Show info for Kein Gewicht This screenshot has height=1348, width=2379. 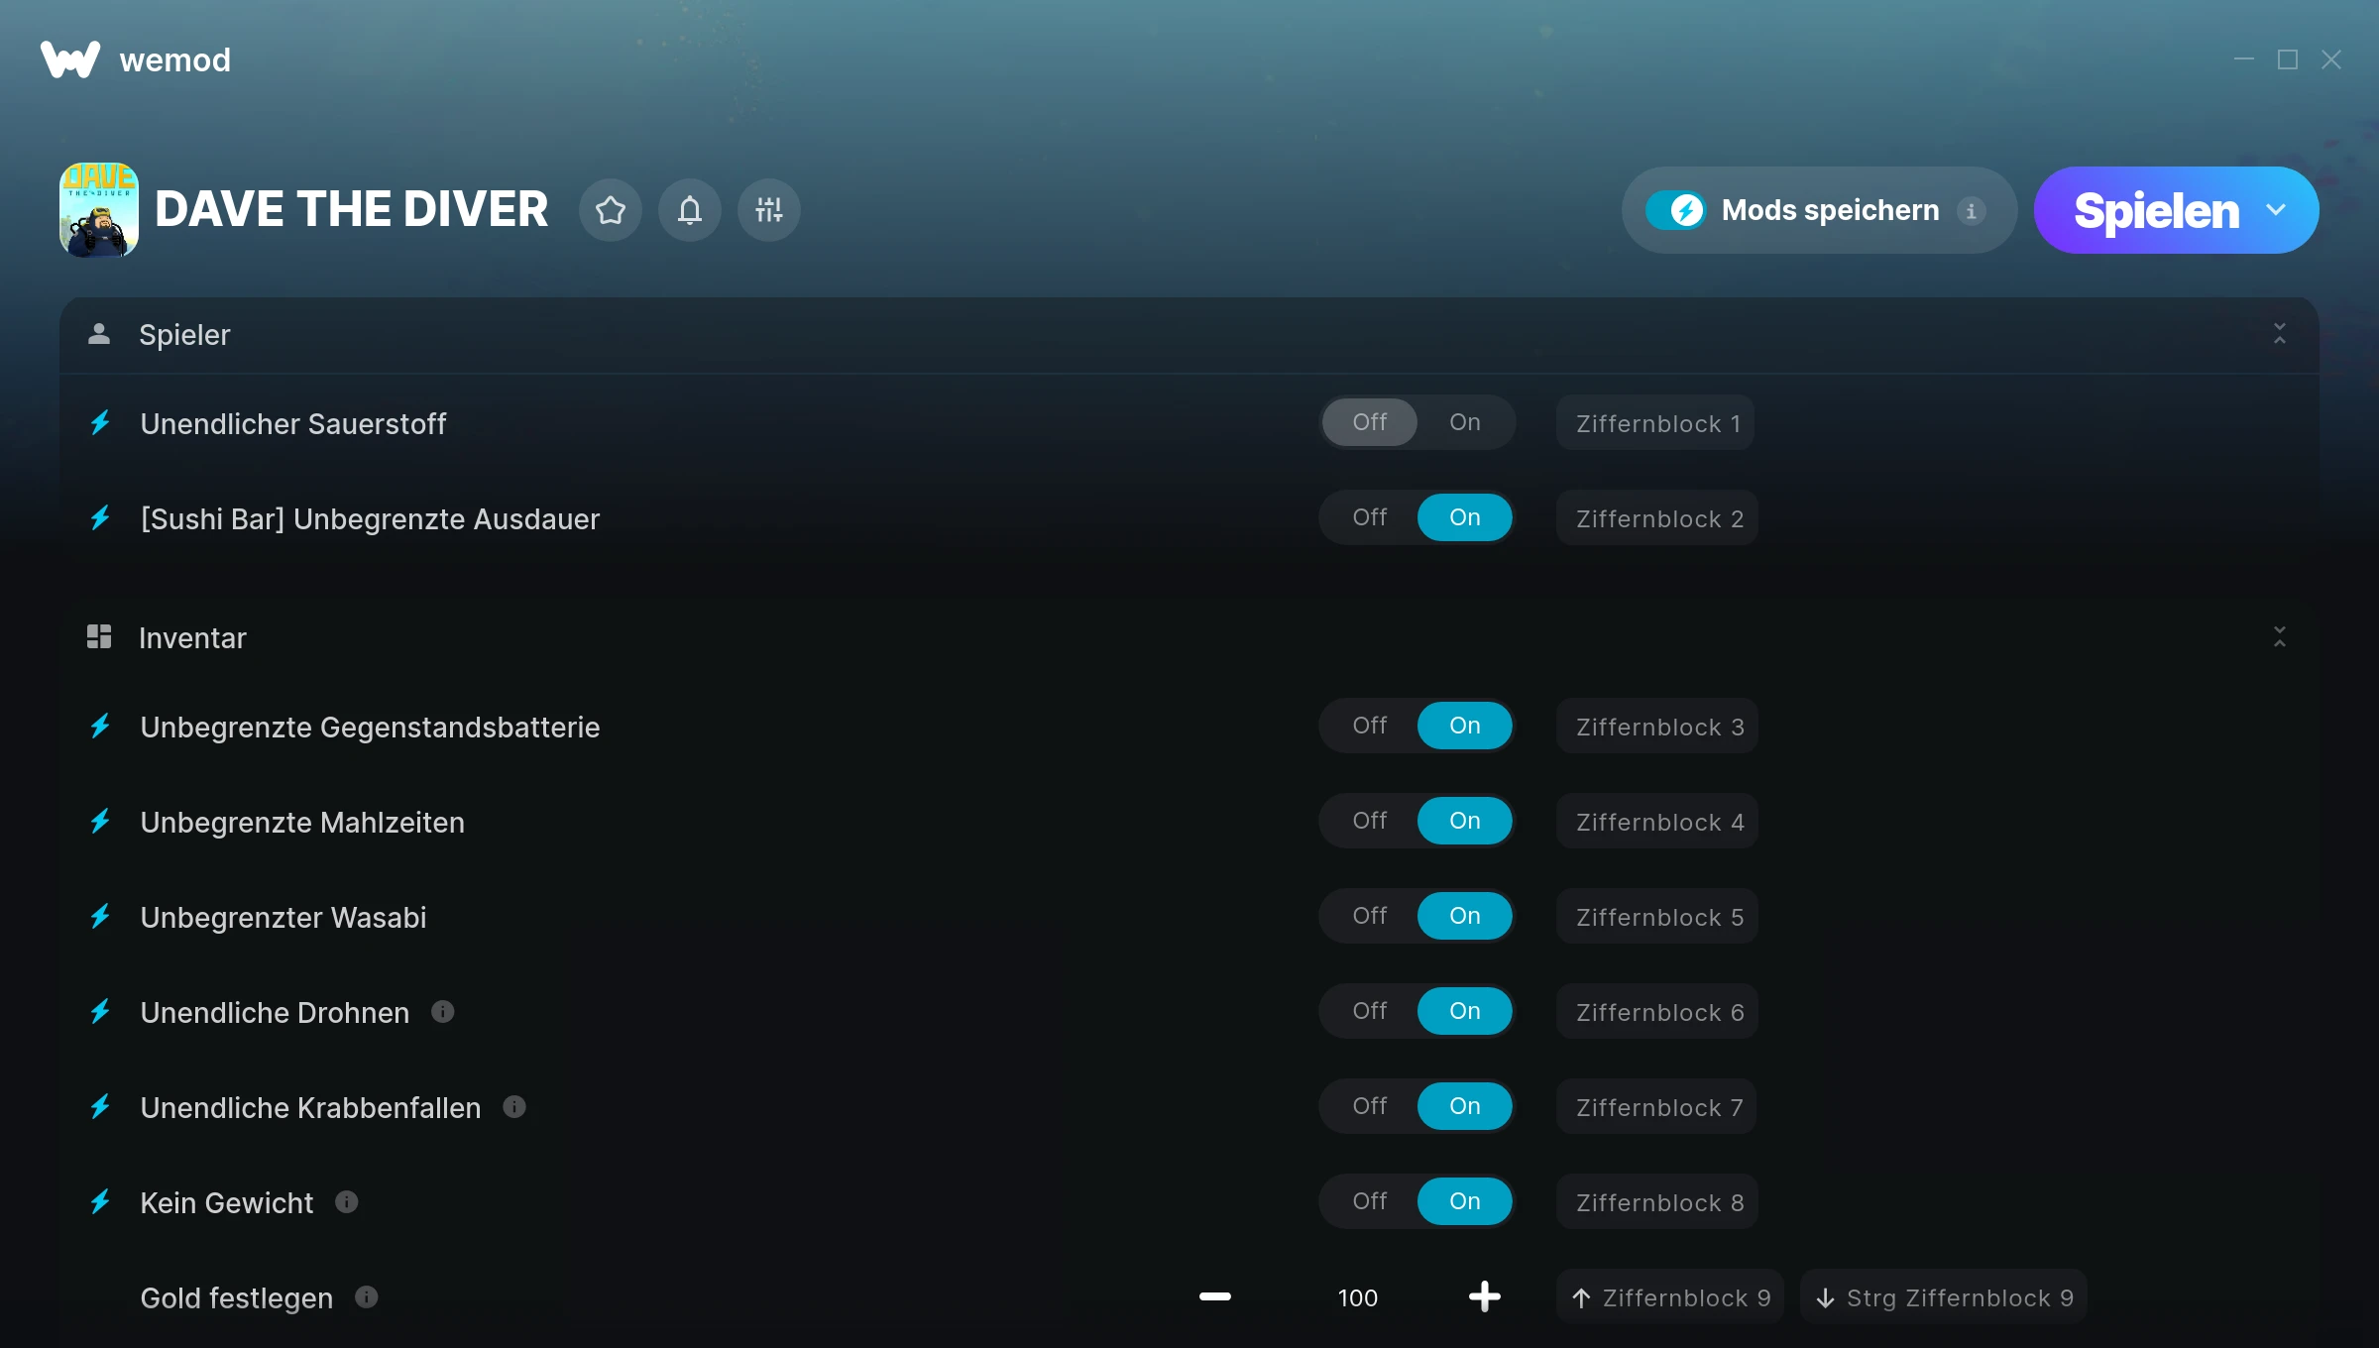coord(347,1201)
